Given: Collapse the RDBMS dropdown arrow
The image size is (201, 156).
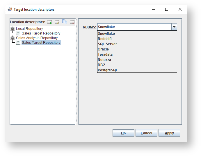Looking at the screenshot, I should pyautogui.click(x=174, y=27).
